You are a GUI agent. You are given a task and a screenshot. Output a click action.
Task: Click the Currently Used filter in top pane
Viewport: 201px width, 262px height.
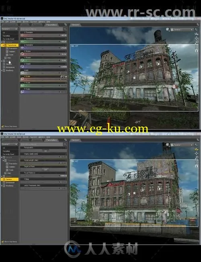coord(8,39)
